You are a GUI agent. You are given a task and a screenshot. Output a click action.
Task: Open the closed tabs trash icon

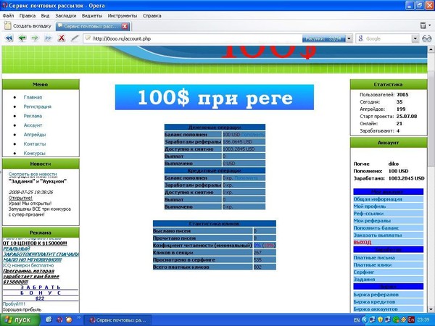coord(423,25)
